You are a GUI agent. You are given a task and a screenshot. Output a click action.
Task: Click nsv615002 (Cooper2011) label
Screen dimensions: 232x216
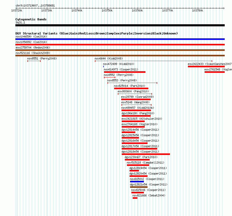point(147,179)
